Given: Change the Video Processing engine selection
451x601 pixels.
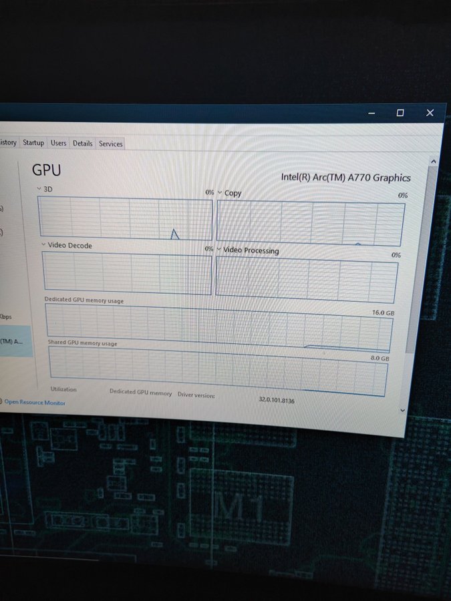Looking at the screenshot, I should [219, 250].
